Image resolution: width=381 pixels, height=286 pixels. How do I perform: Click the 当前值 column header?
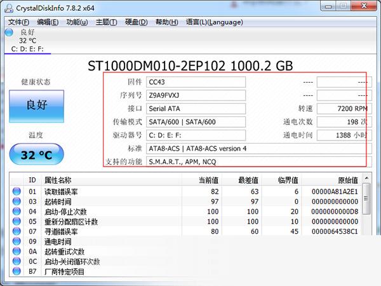(x=202, y=180)
